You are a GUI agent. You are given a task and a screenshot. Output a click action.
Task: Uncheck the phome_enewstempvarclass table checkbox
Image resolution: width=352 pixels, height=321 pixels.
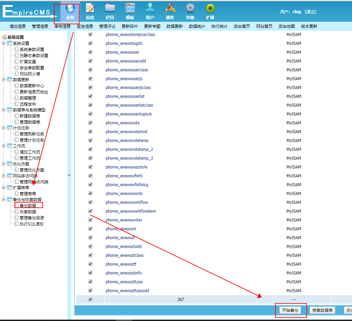click(x=90, y=34)
